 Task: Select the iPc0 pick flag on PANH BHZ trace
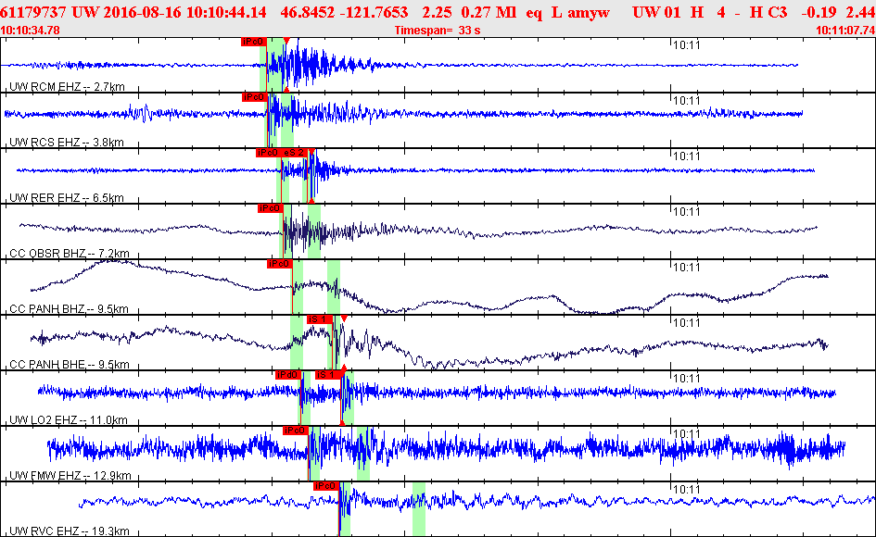[279, 264]
